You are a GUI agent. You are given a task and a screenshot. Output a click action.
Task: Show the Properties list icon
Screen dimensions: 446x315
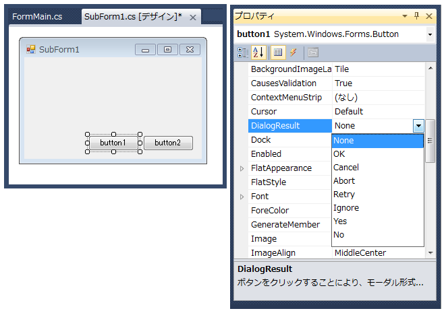[x=278, y=53]
